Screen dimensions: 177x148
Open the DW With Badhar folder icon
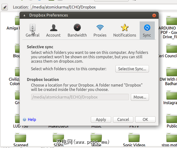(171, 71)
